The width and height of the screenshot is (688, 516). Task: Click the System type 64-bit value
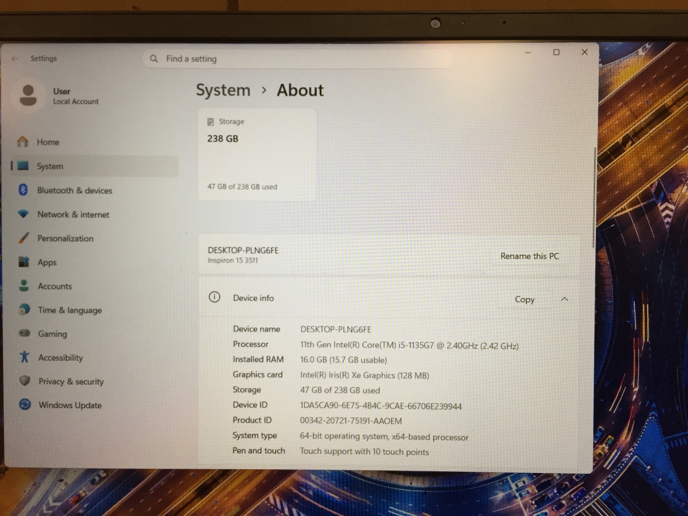(x=384, y=436)
